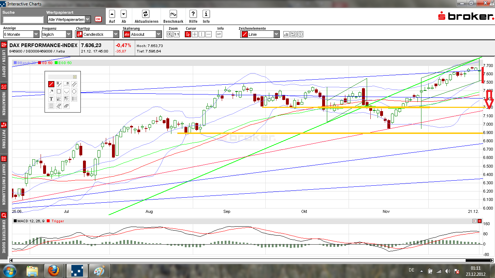
Task: Click the Suche search input field
Action: click(x=23, y=20)
